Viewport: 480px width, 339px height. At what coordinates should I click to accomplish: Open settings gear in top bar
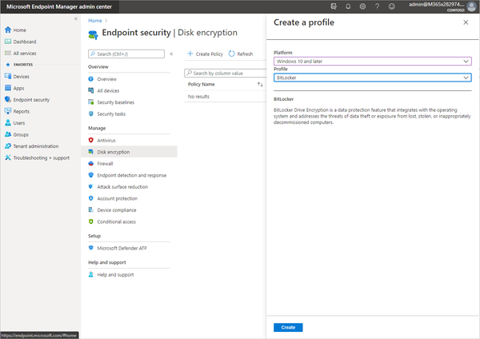[x=362, y=6]
